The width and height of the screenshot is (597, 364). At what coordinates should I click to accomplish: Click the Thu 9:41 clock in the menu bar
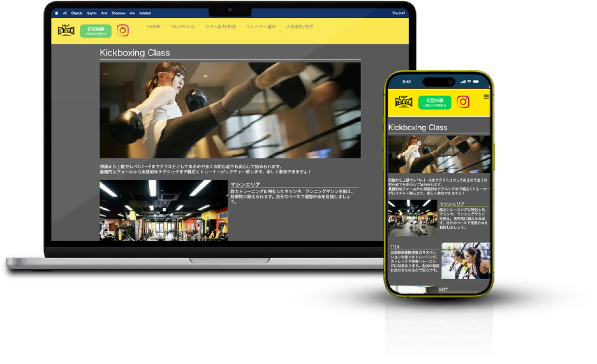pos(398,13)
